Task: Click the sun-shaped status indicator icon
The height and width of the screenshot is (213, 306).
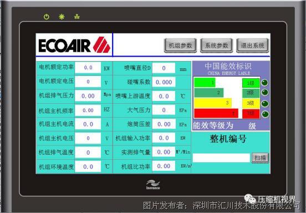Action: pos(62,17)
